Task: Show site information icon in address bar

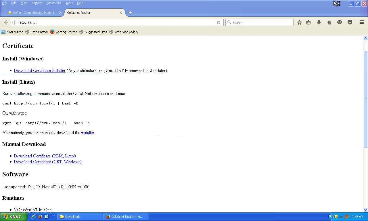Action: pyautogui.click(x=14, y=22)
